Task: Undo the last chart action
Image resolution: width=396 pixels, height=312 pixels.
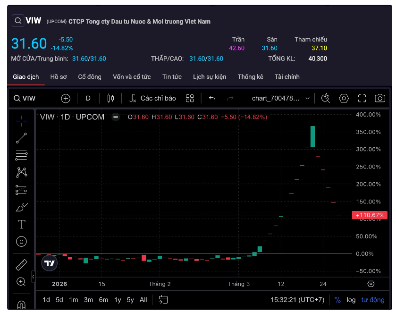Action: pos(212,98)
